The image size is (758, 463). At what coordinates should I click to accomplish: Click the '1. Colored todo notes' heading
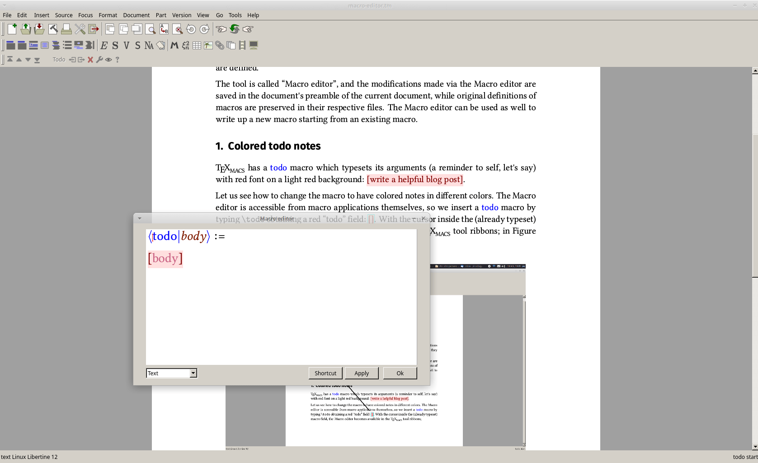tap(268, 146)
